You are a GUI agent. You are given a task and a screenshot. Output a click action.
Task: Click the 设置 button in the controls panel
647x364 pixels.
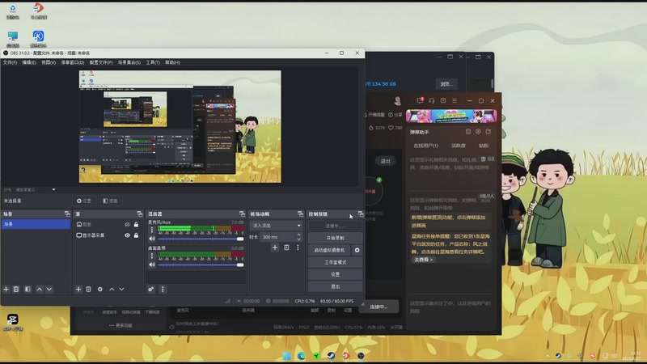click(335, 274)
